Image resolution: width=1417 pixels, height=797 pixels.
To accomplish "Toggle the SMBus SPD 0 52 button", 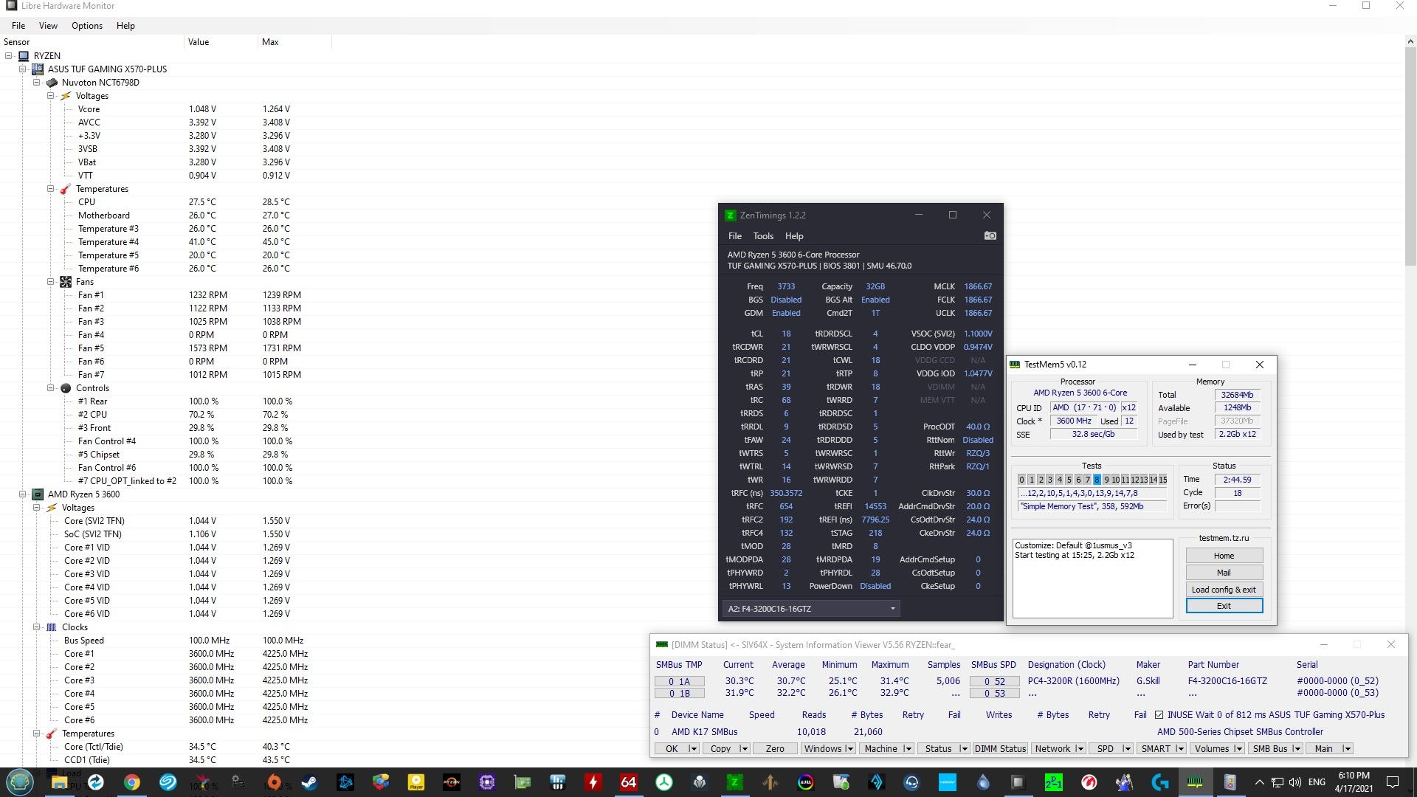I will pyautogui.click(x=994, y=682).
